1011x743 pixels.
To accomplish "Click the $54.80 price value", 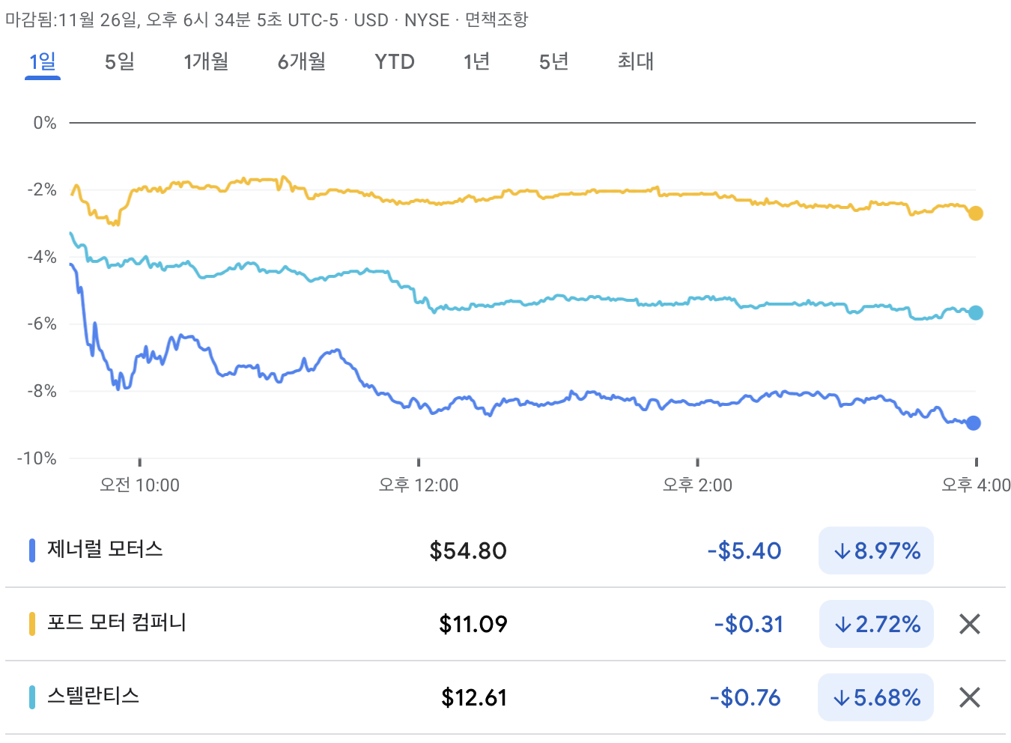I will point(468,551).
